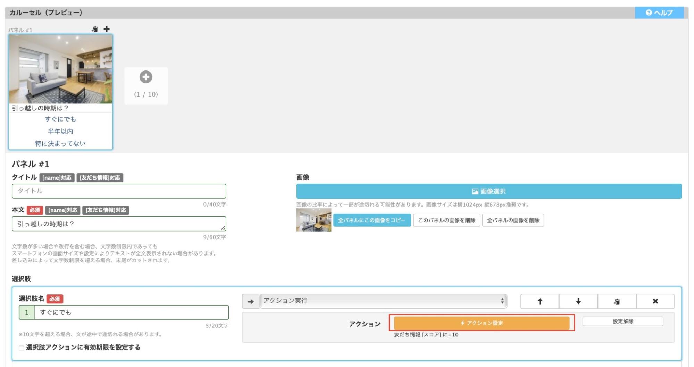Move the choice up with up arrow
Viewport: 694px width, 367px height.
[x=540, y=301]
